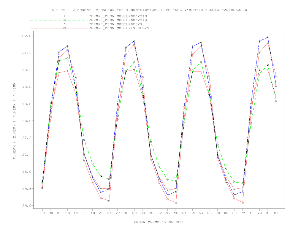
Task: Click x-axis tick label 63
Action: tap(218, 213)
